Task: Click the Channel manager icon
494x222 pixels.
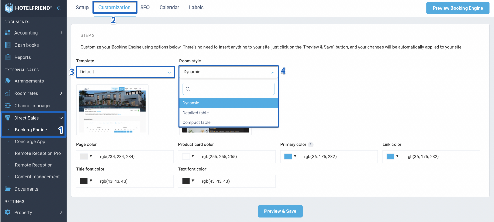Action: [8, 106]
